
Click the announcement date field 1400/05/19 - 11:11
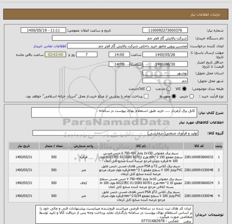coord(43,30)
